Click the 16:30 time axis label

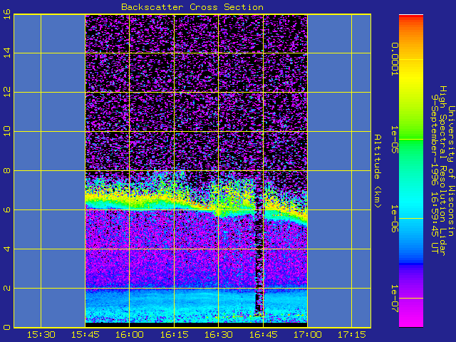click(x=219, y=335)
